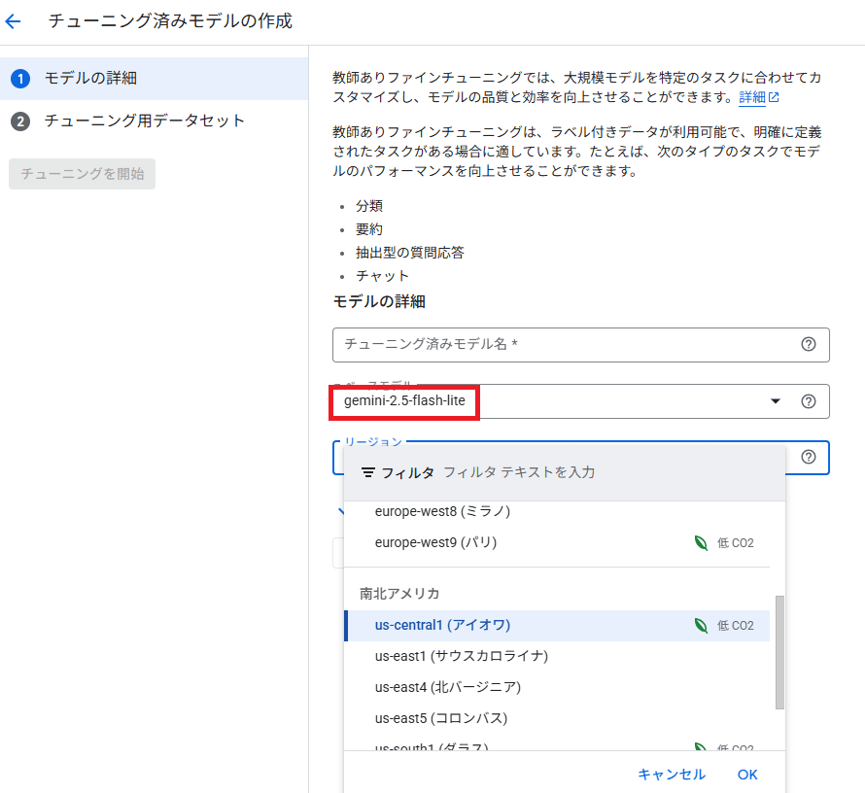Pick us-east5 (コロンバス) region option
The image size is (865, 793).
coord(441,718)
